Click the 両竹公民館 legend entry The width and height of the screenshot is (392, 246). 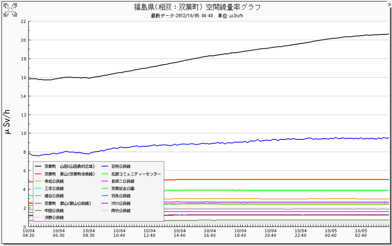click(121, 210)
